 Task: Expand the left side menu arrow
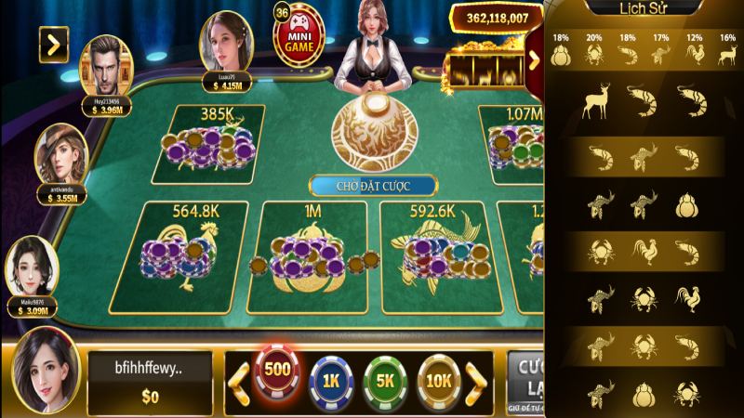[x=54, y=45]
